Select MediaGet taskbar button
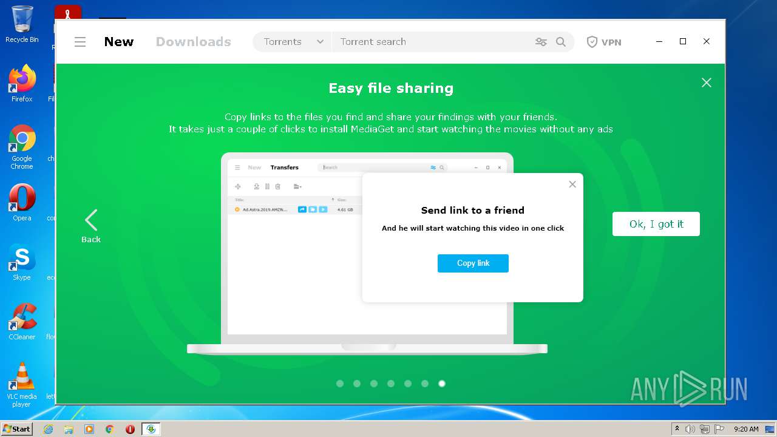Viewport: 777px width, 437px height. tap(151, 429)
